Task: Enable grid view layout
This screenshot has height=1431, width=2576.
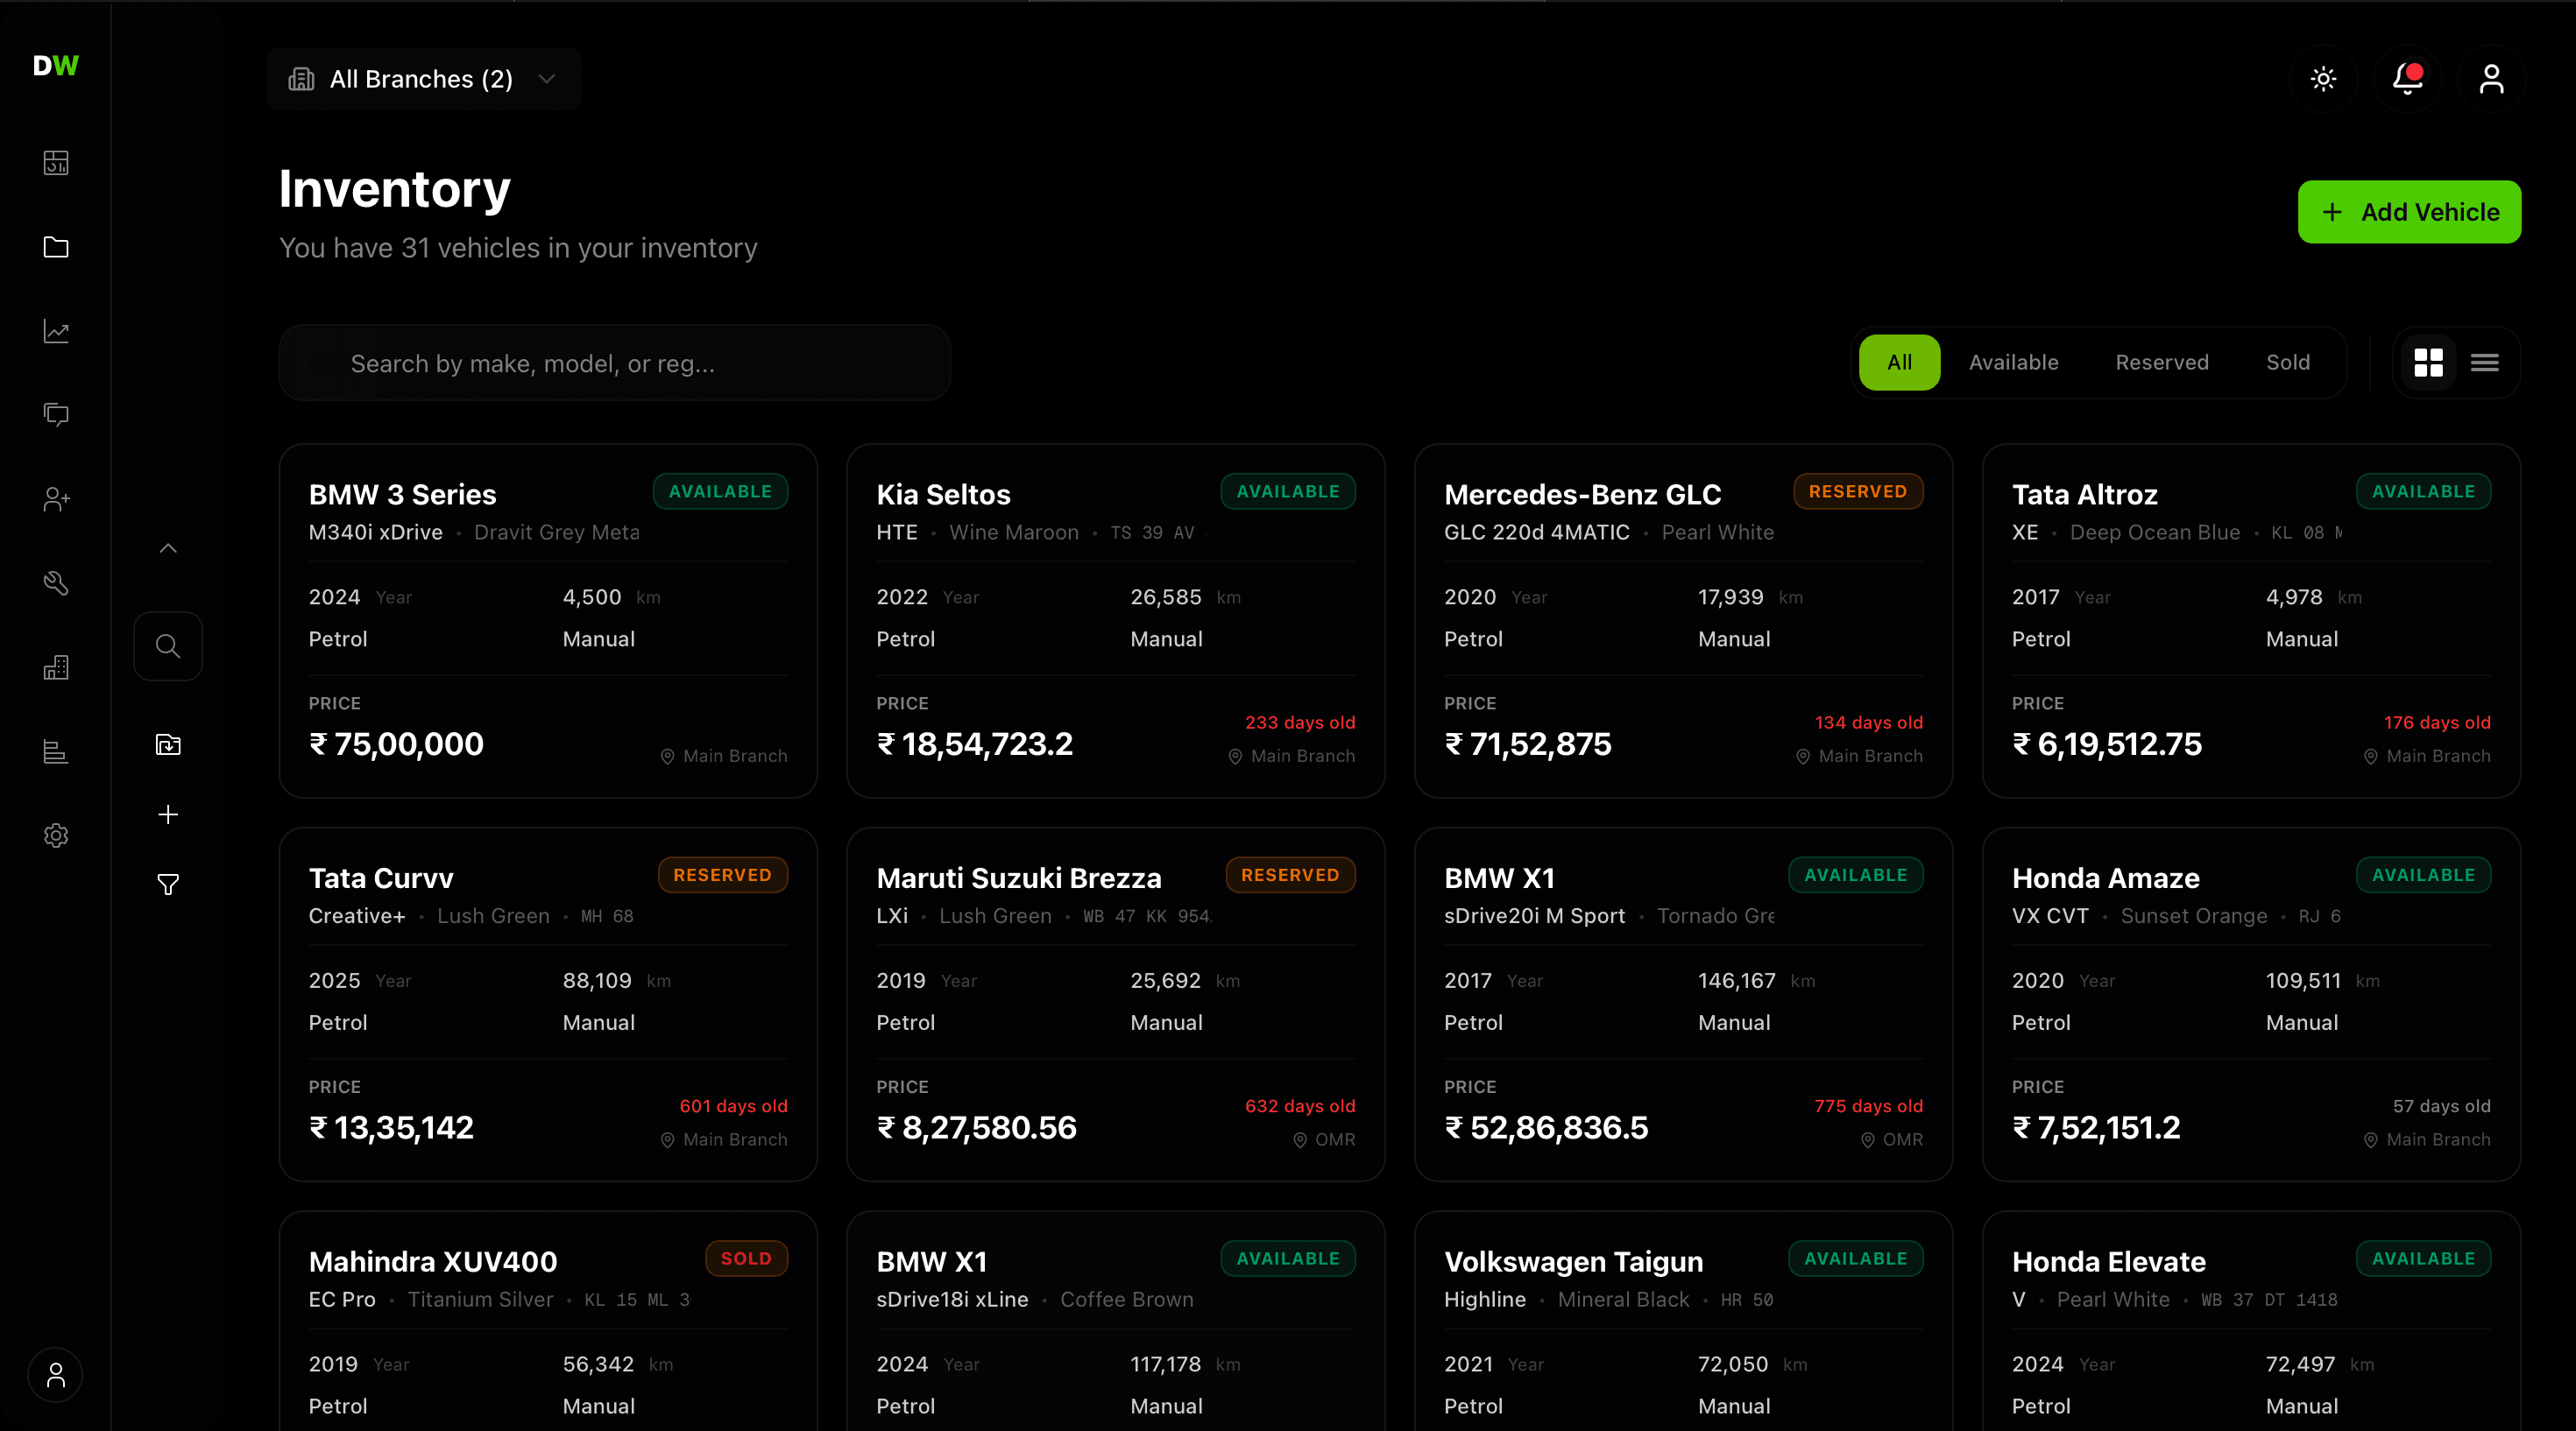Action: 2428,362
